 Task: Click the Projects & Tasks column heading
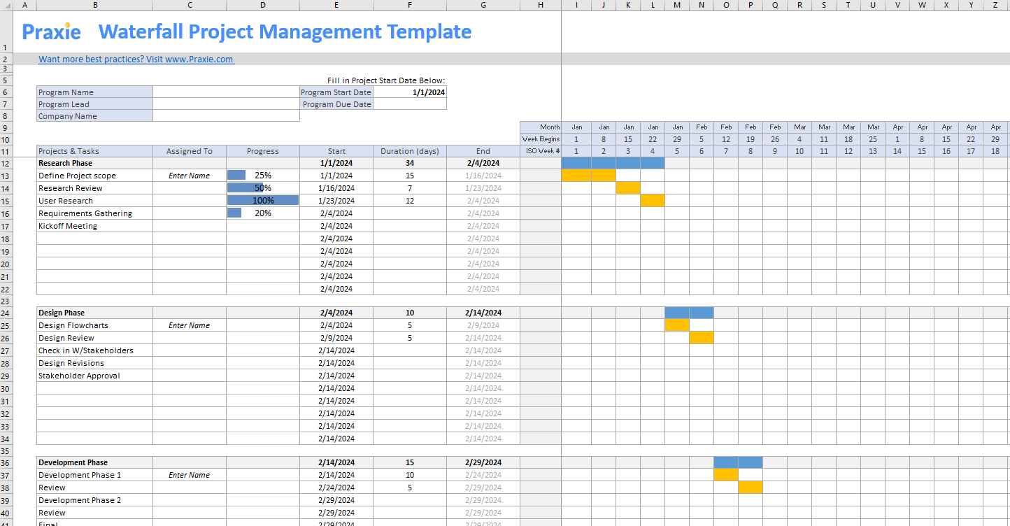click(x=94, y=151)
